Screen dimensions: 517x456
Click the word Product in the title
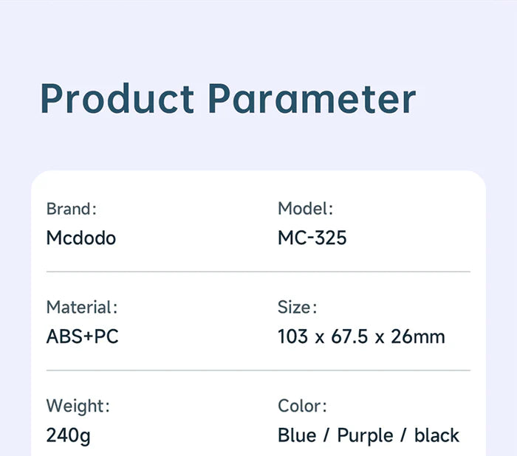[x=117, y=99]
